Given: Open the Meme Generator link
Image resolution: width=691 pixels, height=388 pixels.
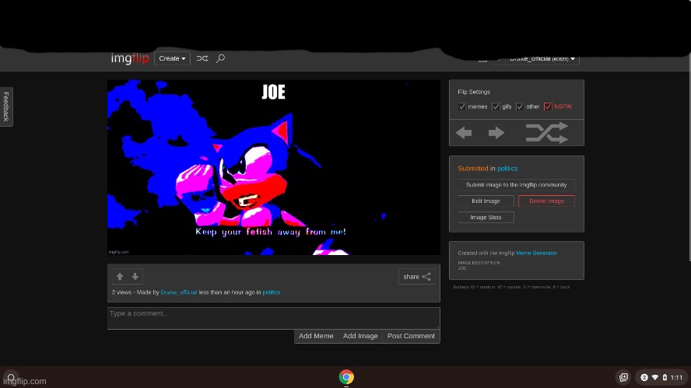Looking at the screenshot, I should [x=536, y=253].
